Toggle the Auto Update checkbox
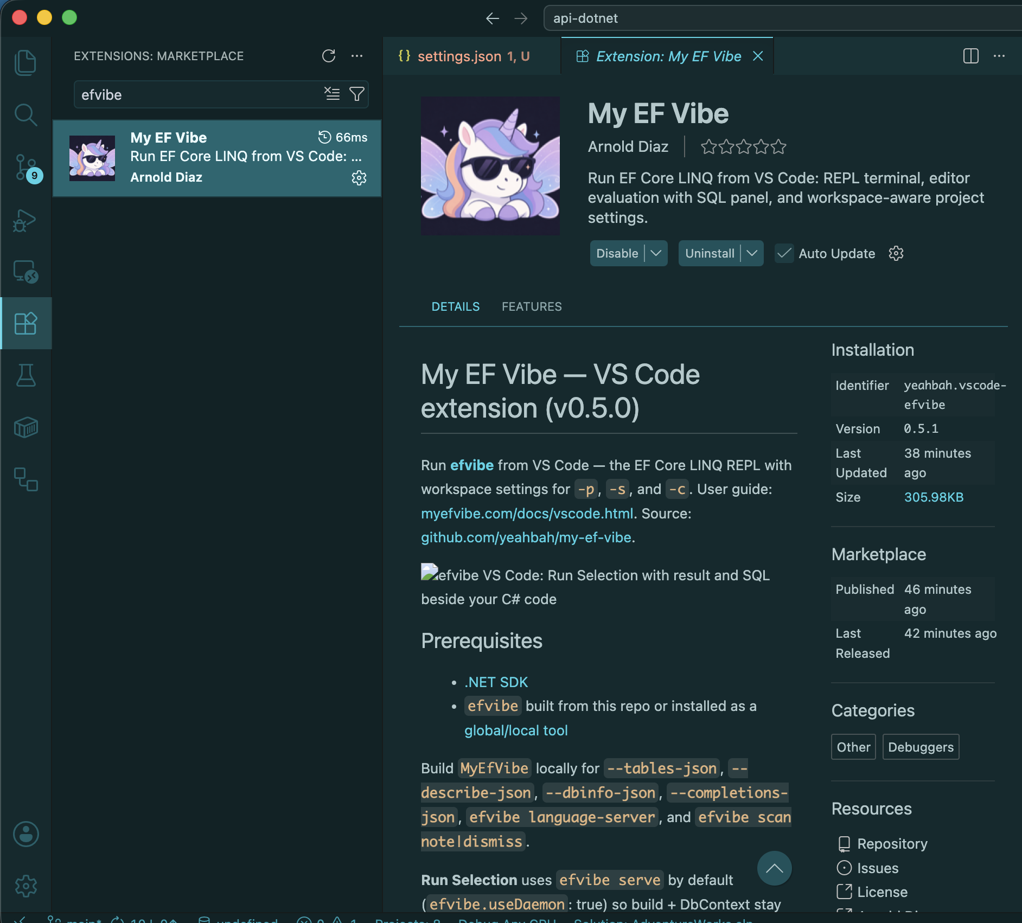Screen dimensions: 1022x923 click(x=784, y=253)
